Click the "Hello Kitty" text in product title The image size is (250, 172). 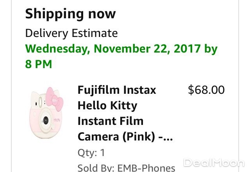point(107,106)
